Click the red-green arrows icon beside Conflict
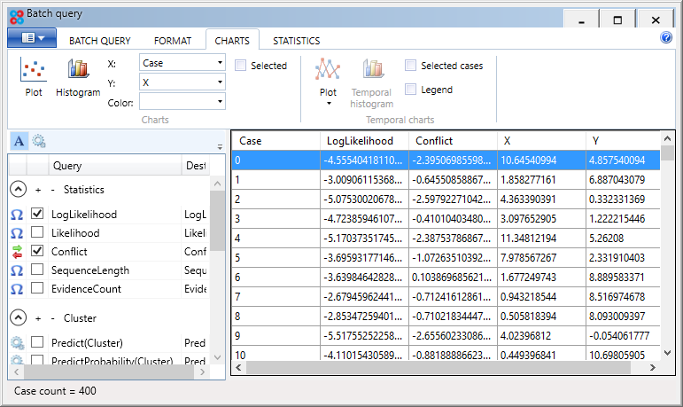The width and height of the screenshot is (683, 407). tap(17, 252)
